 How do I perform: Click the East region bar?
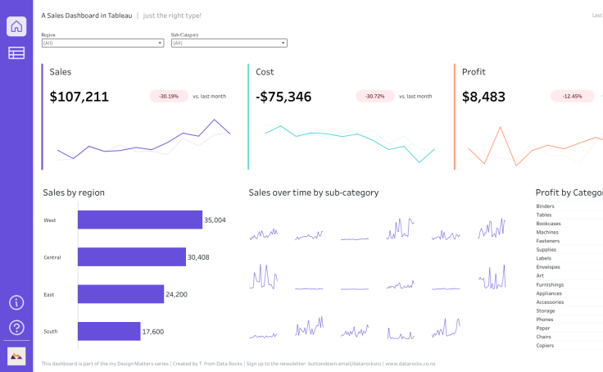click(120, 294)
